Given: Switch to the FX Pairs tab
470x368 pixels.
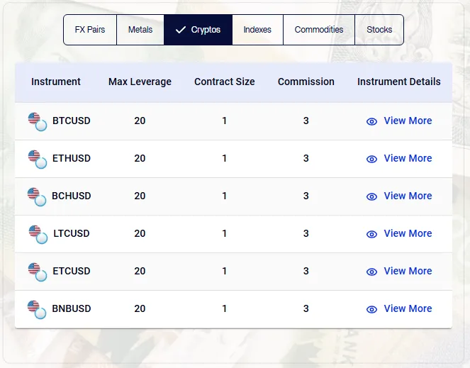Looking at the screenshot, I should pos(90,30).
